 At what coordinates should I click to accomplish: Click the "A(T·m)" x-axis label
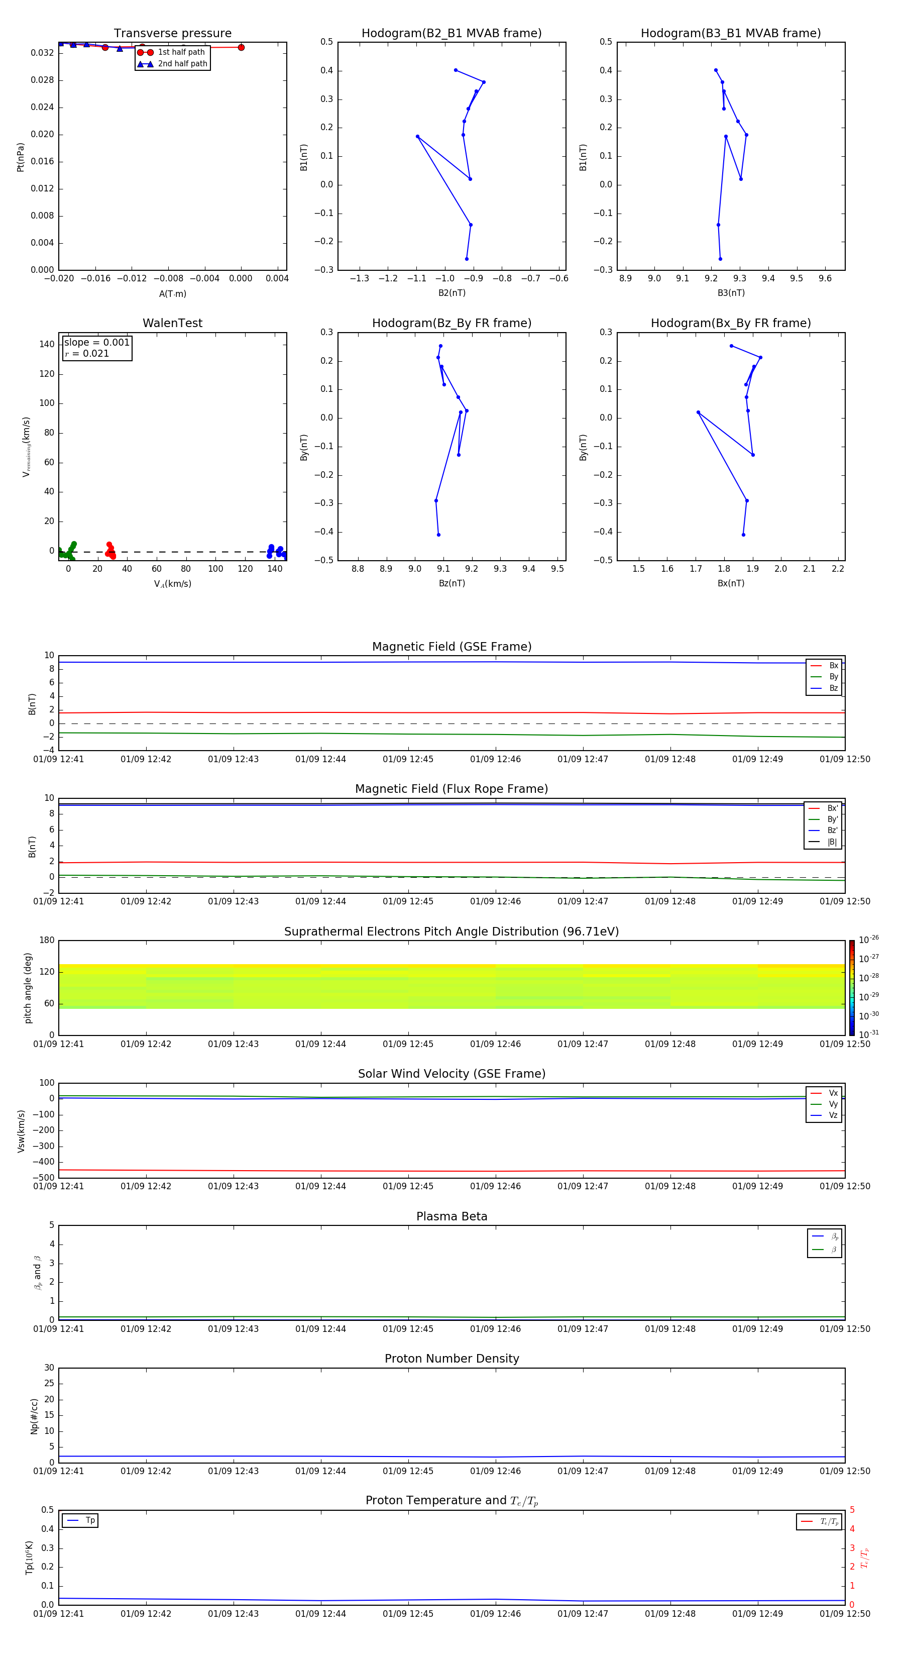click(172, 293)
